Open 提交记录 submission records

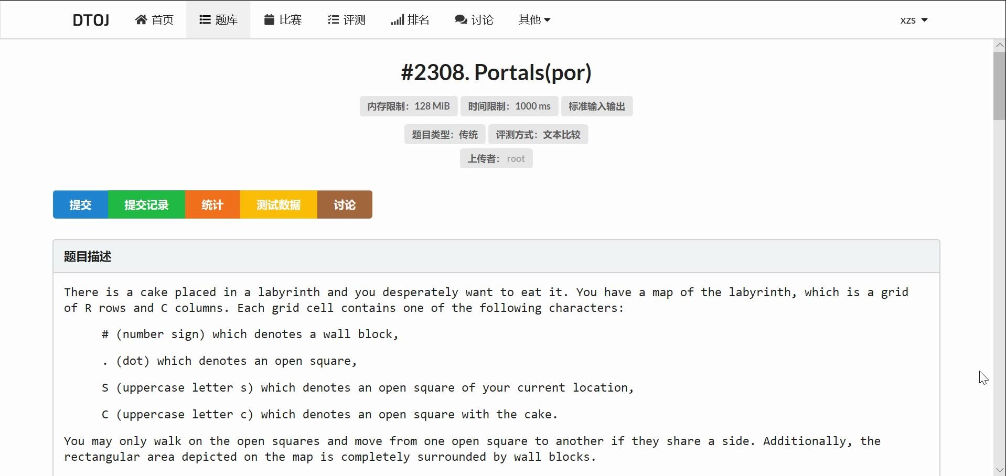146,204
